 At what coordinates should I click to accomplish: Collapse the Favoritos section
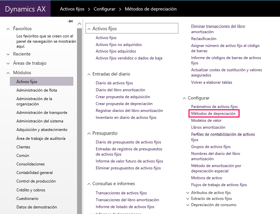click(x=8, y=29)
